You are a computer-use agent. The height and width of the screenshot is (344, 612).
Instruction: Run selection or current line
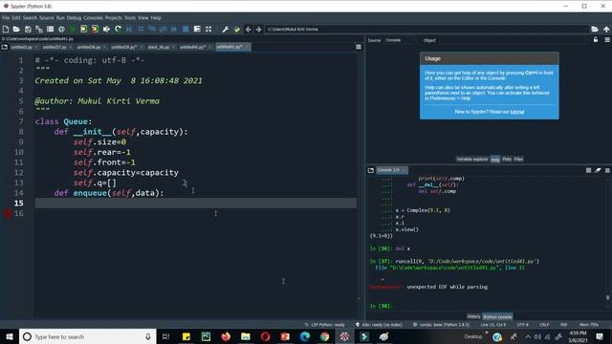click(106, 29)
